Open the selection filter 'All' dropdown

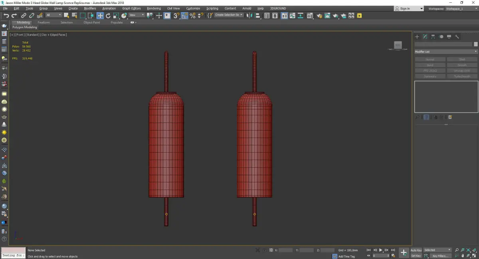coord(53,15)
